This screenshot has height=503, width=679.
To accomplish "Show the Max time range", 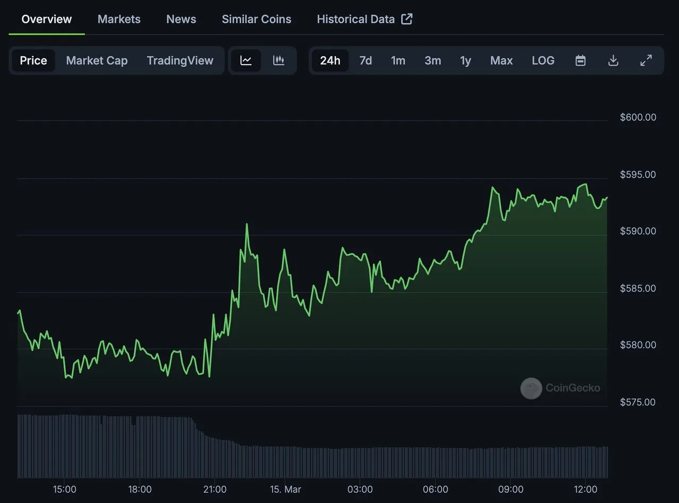I will tap(501, 60).
